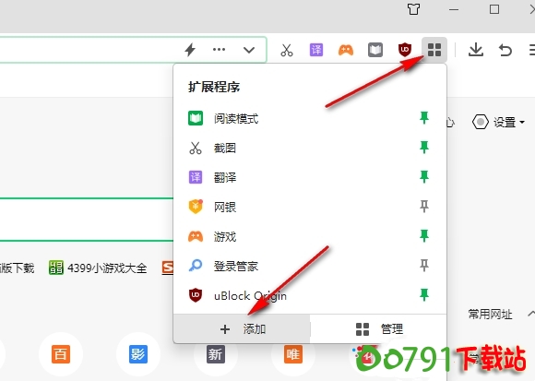Expand the address bar dropdown chevron
535x381 pixels.
[x=249, y=50]
